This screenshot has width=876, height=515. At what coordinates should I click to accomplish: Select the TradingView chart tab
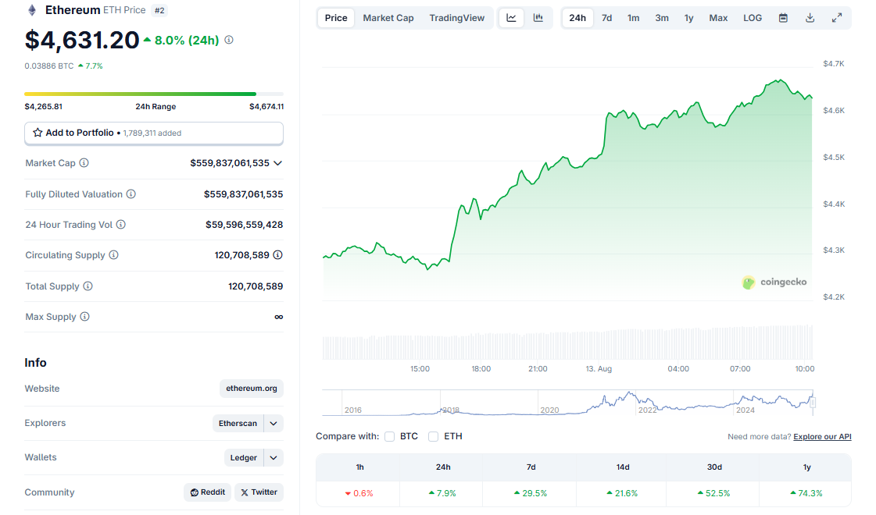tap(457, 18)
